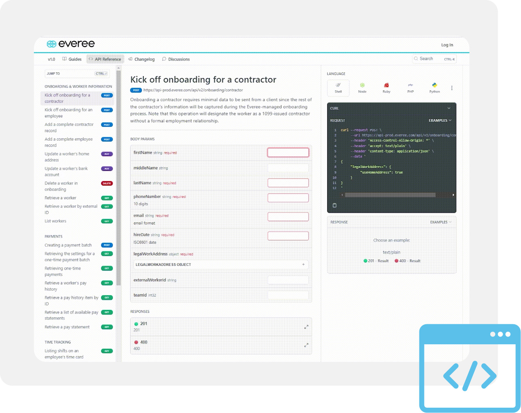Collapse the cURL code panel chevron

[x=449, y=108]
